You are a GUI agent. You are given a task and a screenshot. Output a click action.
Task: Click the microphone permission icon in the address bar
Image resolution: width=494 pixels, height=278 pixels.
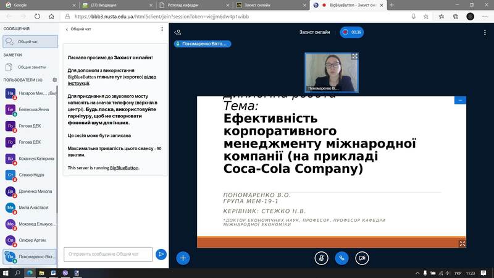[413, 17]
